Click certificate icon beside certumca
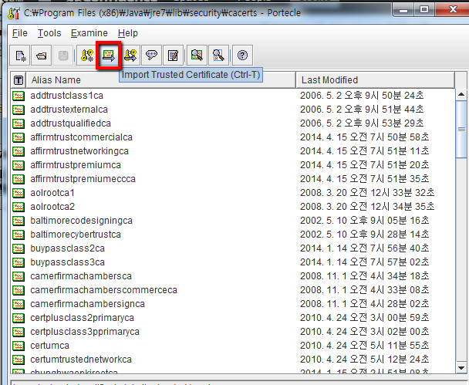Screen dimensions: 469x385 pos(19,346)
